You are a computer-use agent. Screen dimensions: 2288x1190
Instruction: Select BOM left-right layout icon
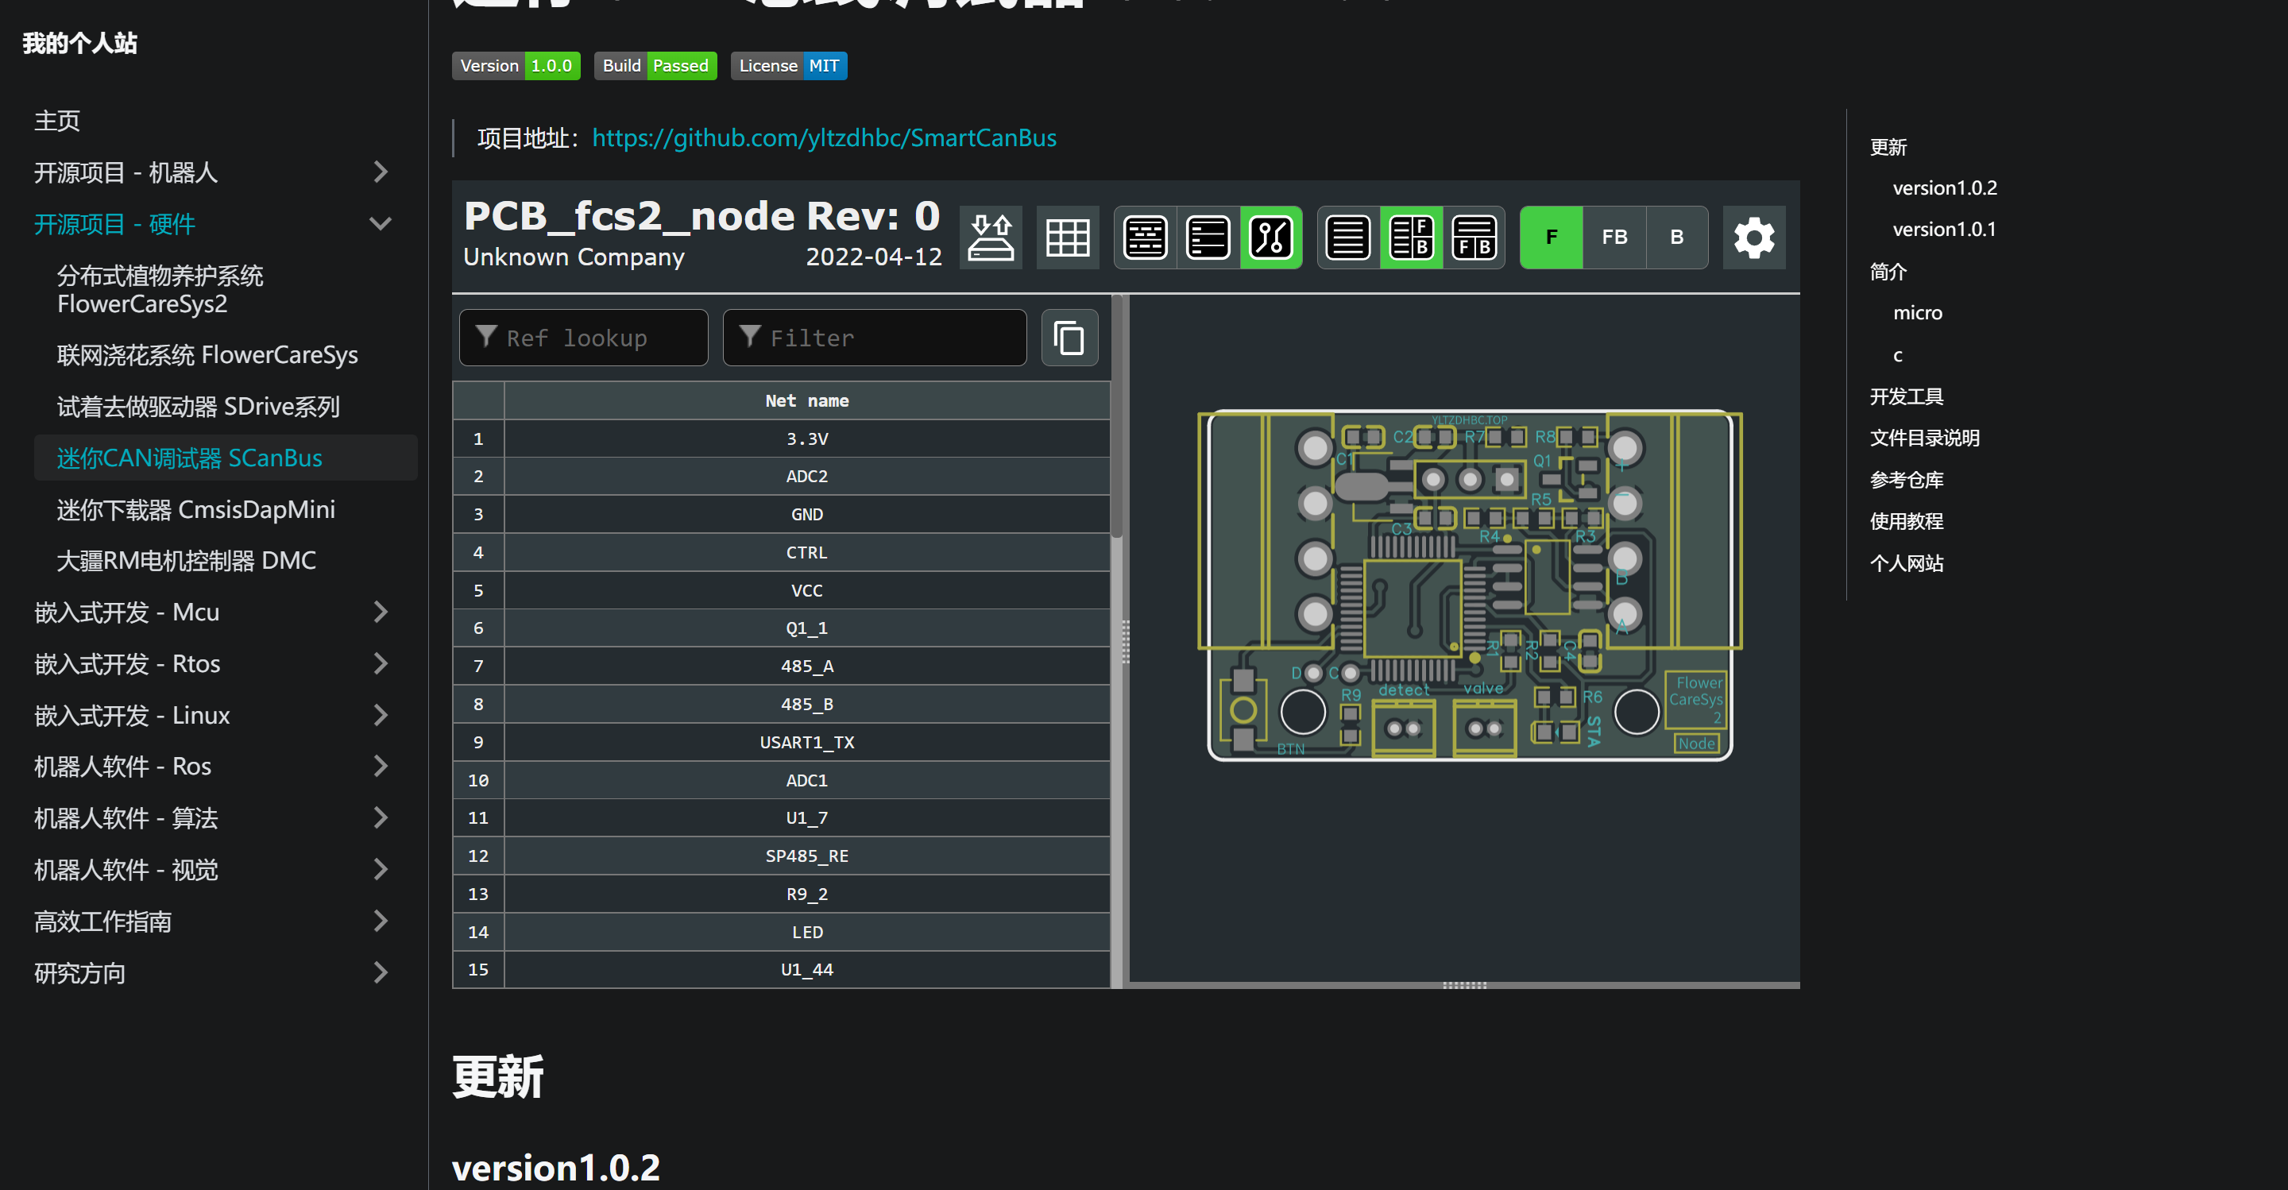tap(1410, 237)
